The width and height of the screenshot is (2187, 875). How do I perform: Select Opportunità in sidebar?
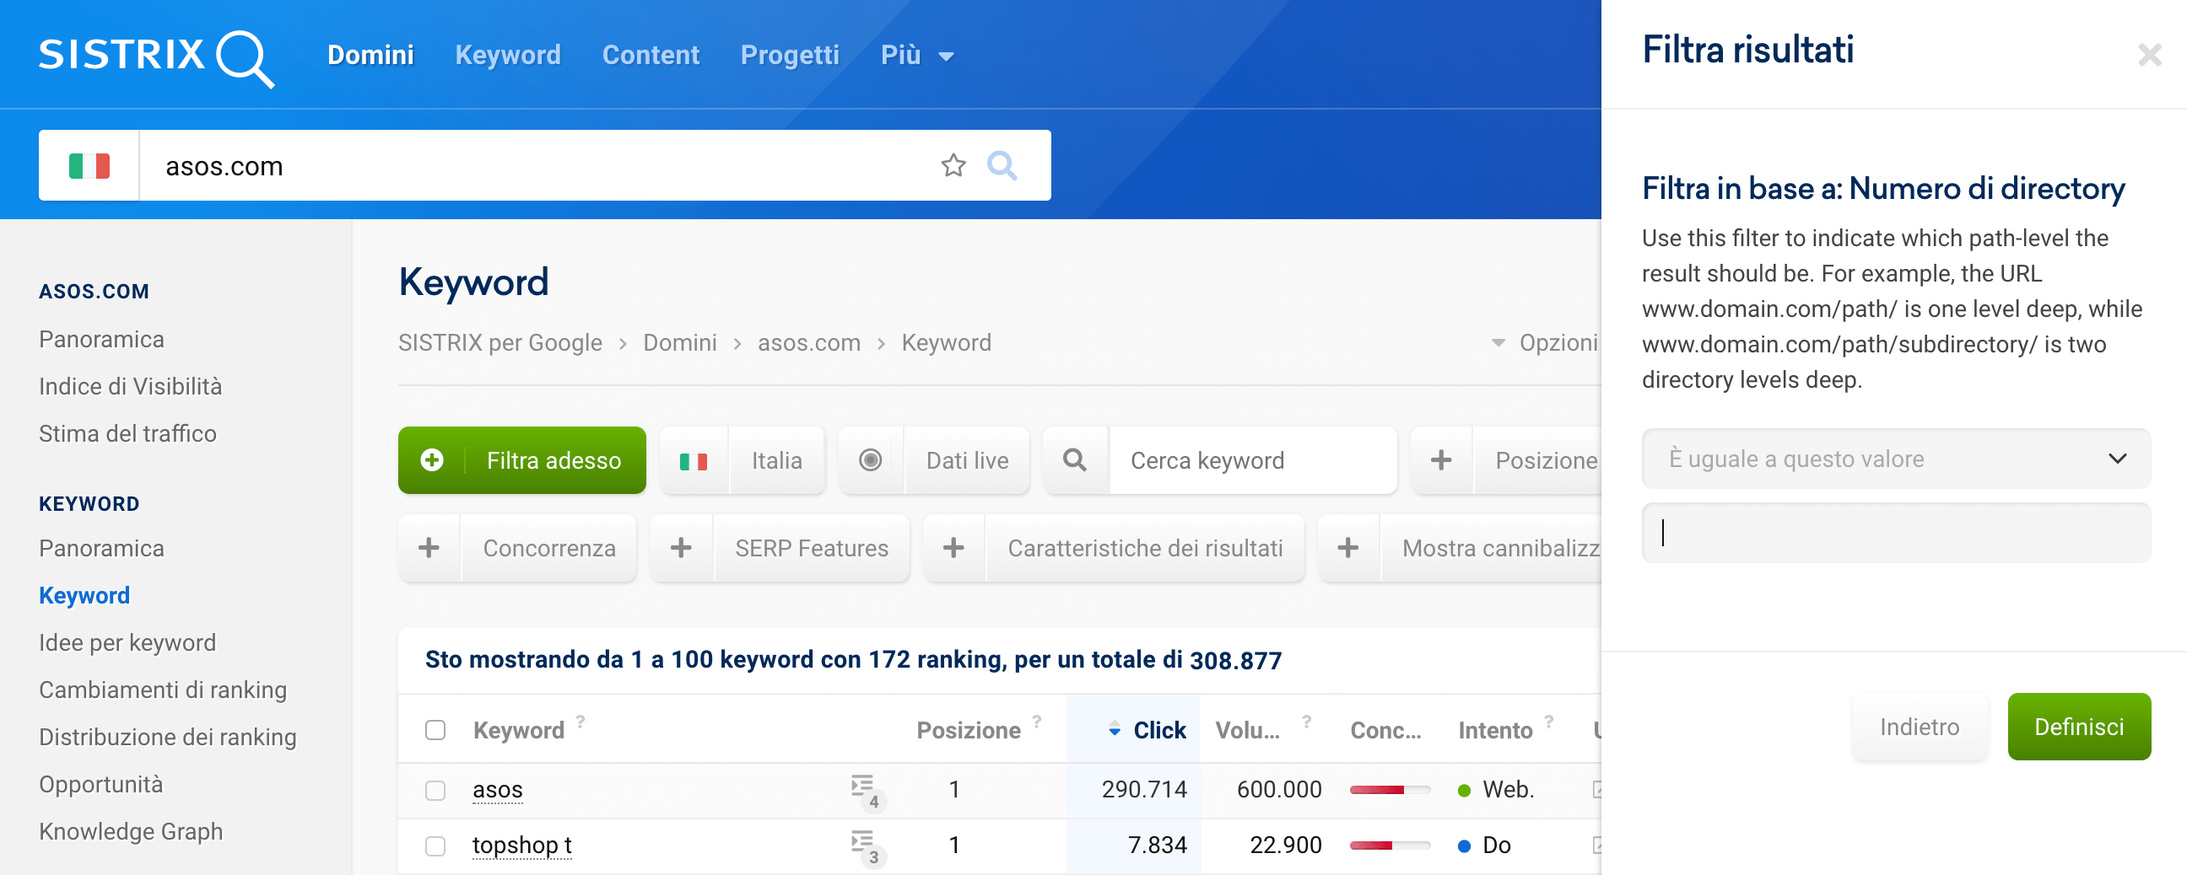[x=101, y=785]
